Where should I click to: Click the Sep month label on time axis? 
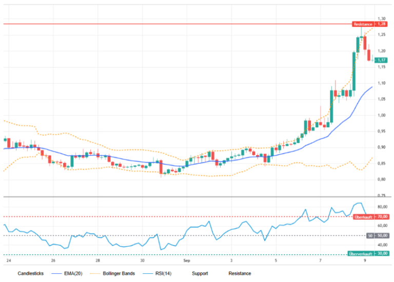[x=187, y=260]
